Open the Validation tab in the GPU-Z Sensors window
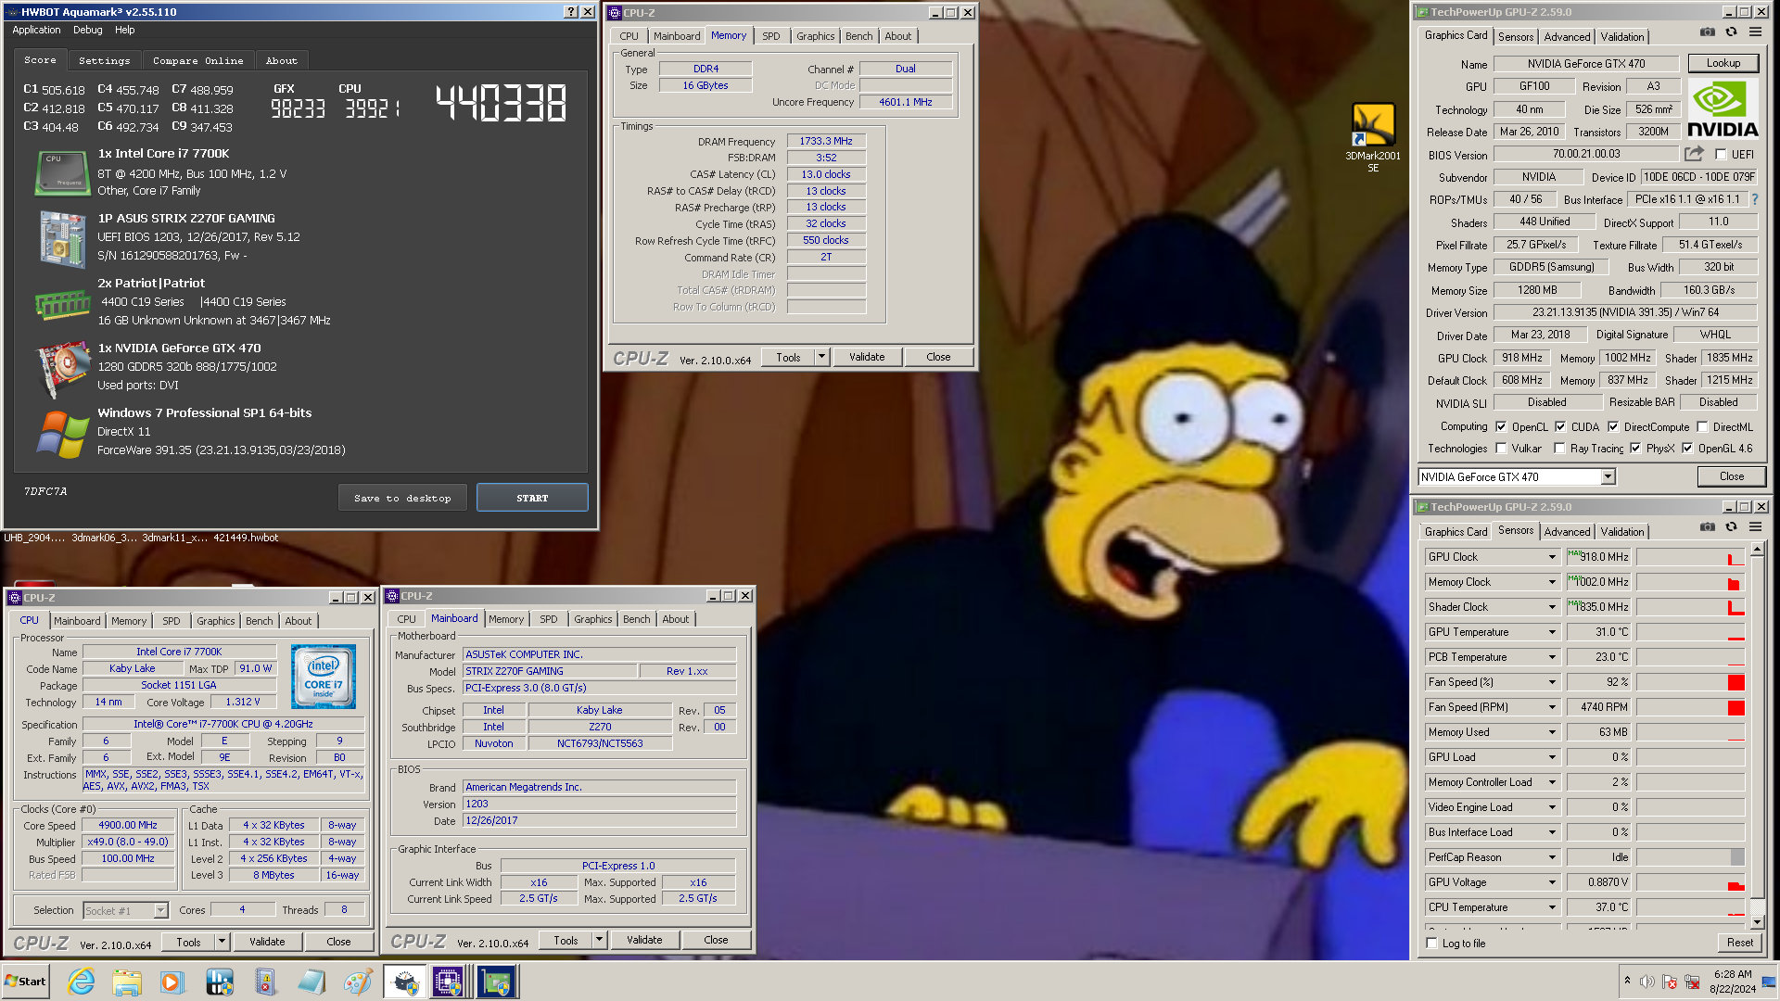1780x1001 pixels. (x=1622, y=532)
